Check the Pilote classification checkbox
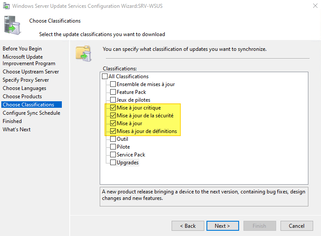Image resolution: width=321 pixels, height=236 pixels. click(x=113, y=147)
